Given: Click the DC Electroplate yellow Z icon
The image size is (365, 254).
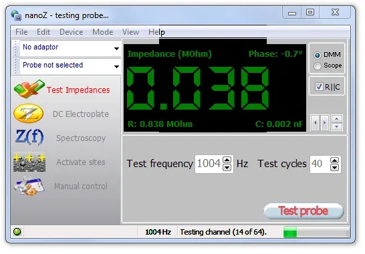Looking at the screenshot, I should click(28, 114).
